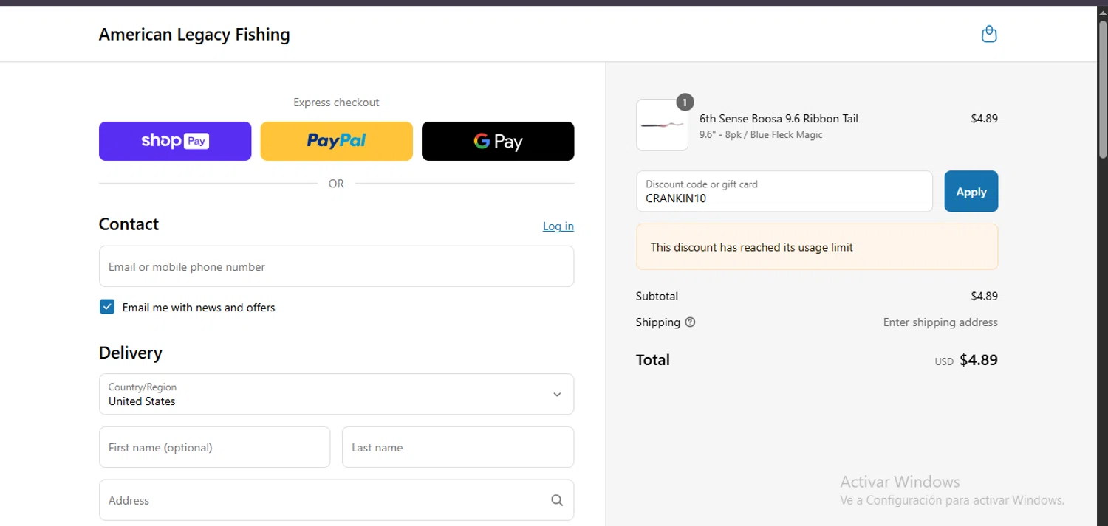
Task: Choose PayPal express checkout
Action: pyautogui.click(x=336, y=141)
